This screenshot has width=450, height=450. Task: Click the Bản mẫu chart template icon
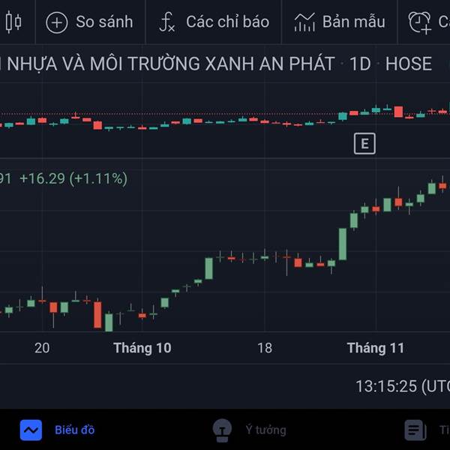304,22
